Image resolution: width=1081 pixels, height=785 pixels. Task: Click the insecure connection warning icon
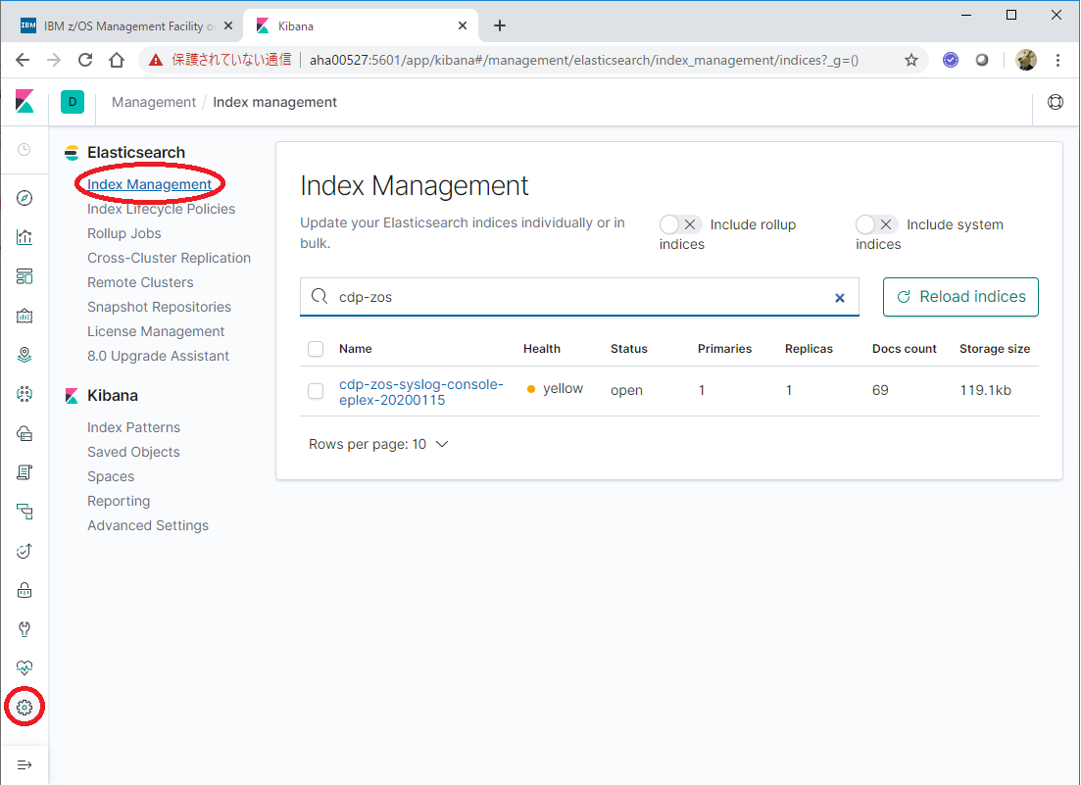[x=157, y=60]
